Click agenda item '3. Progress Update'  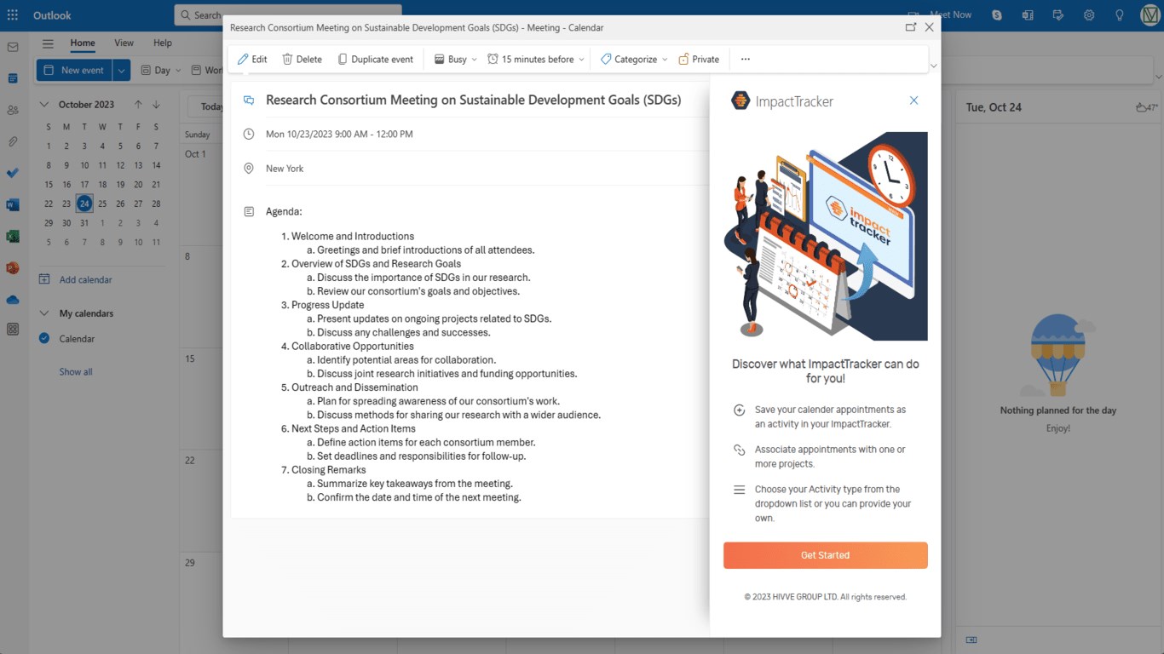coord(323,305)
